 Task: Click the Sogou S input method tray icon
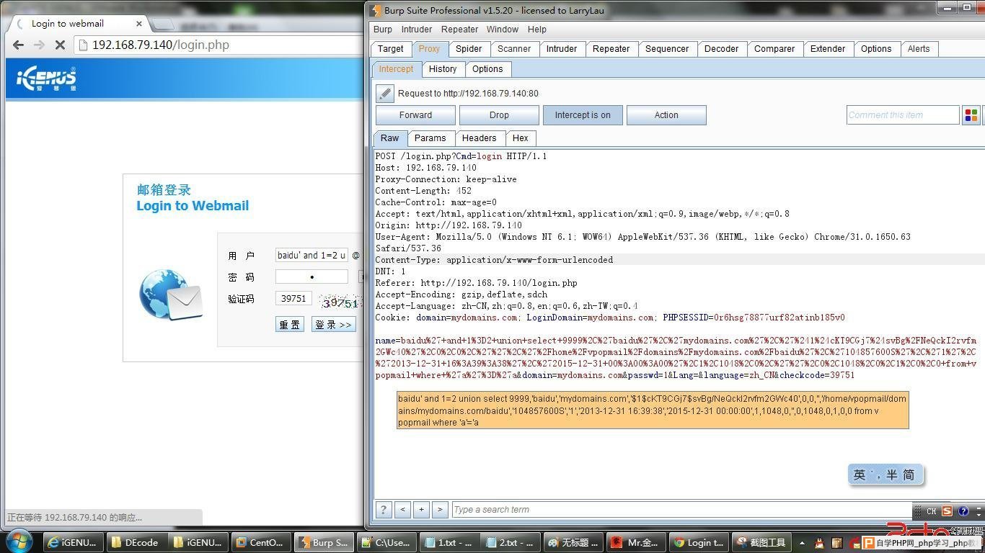tap(947, 511)
